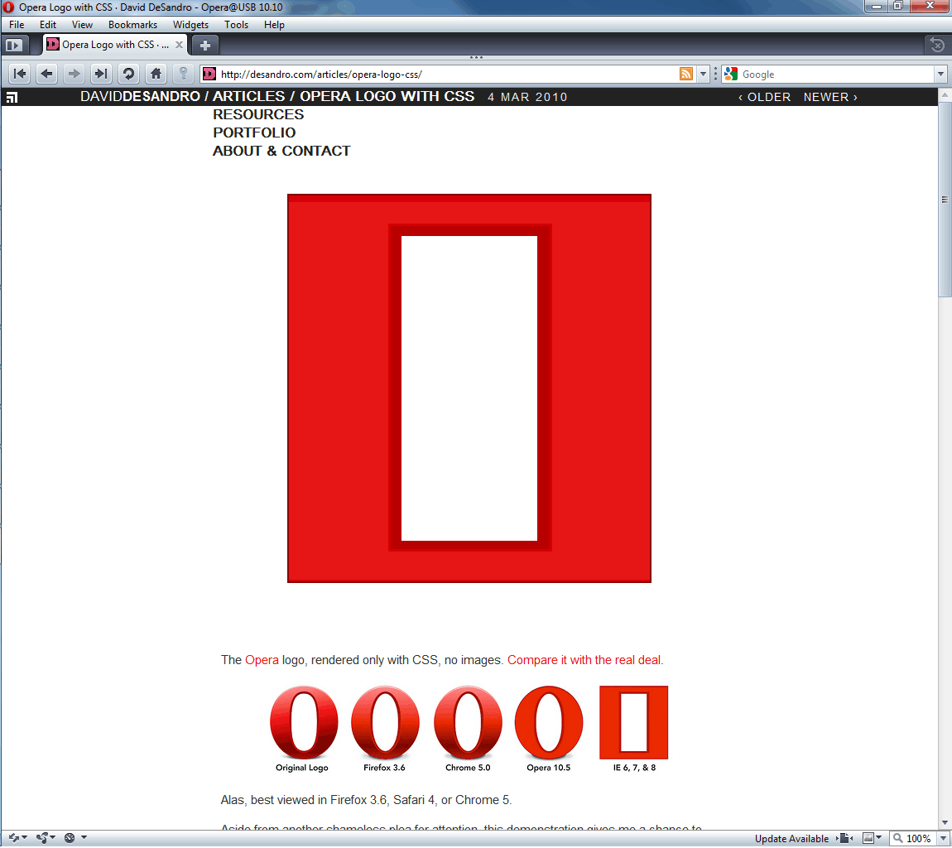Expand the image display mode dropdown arrow
952x848 pixels.
tap(878, 838)
